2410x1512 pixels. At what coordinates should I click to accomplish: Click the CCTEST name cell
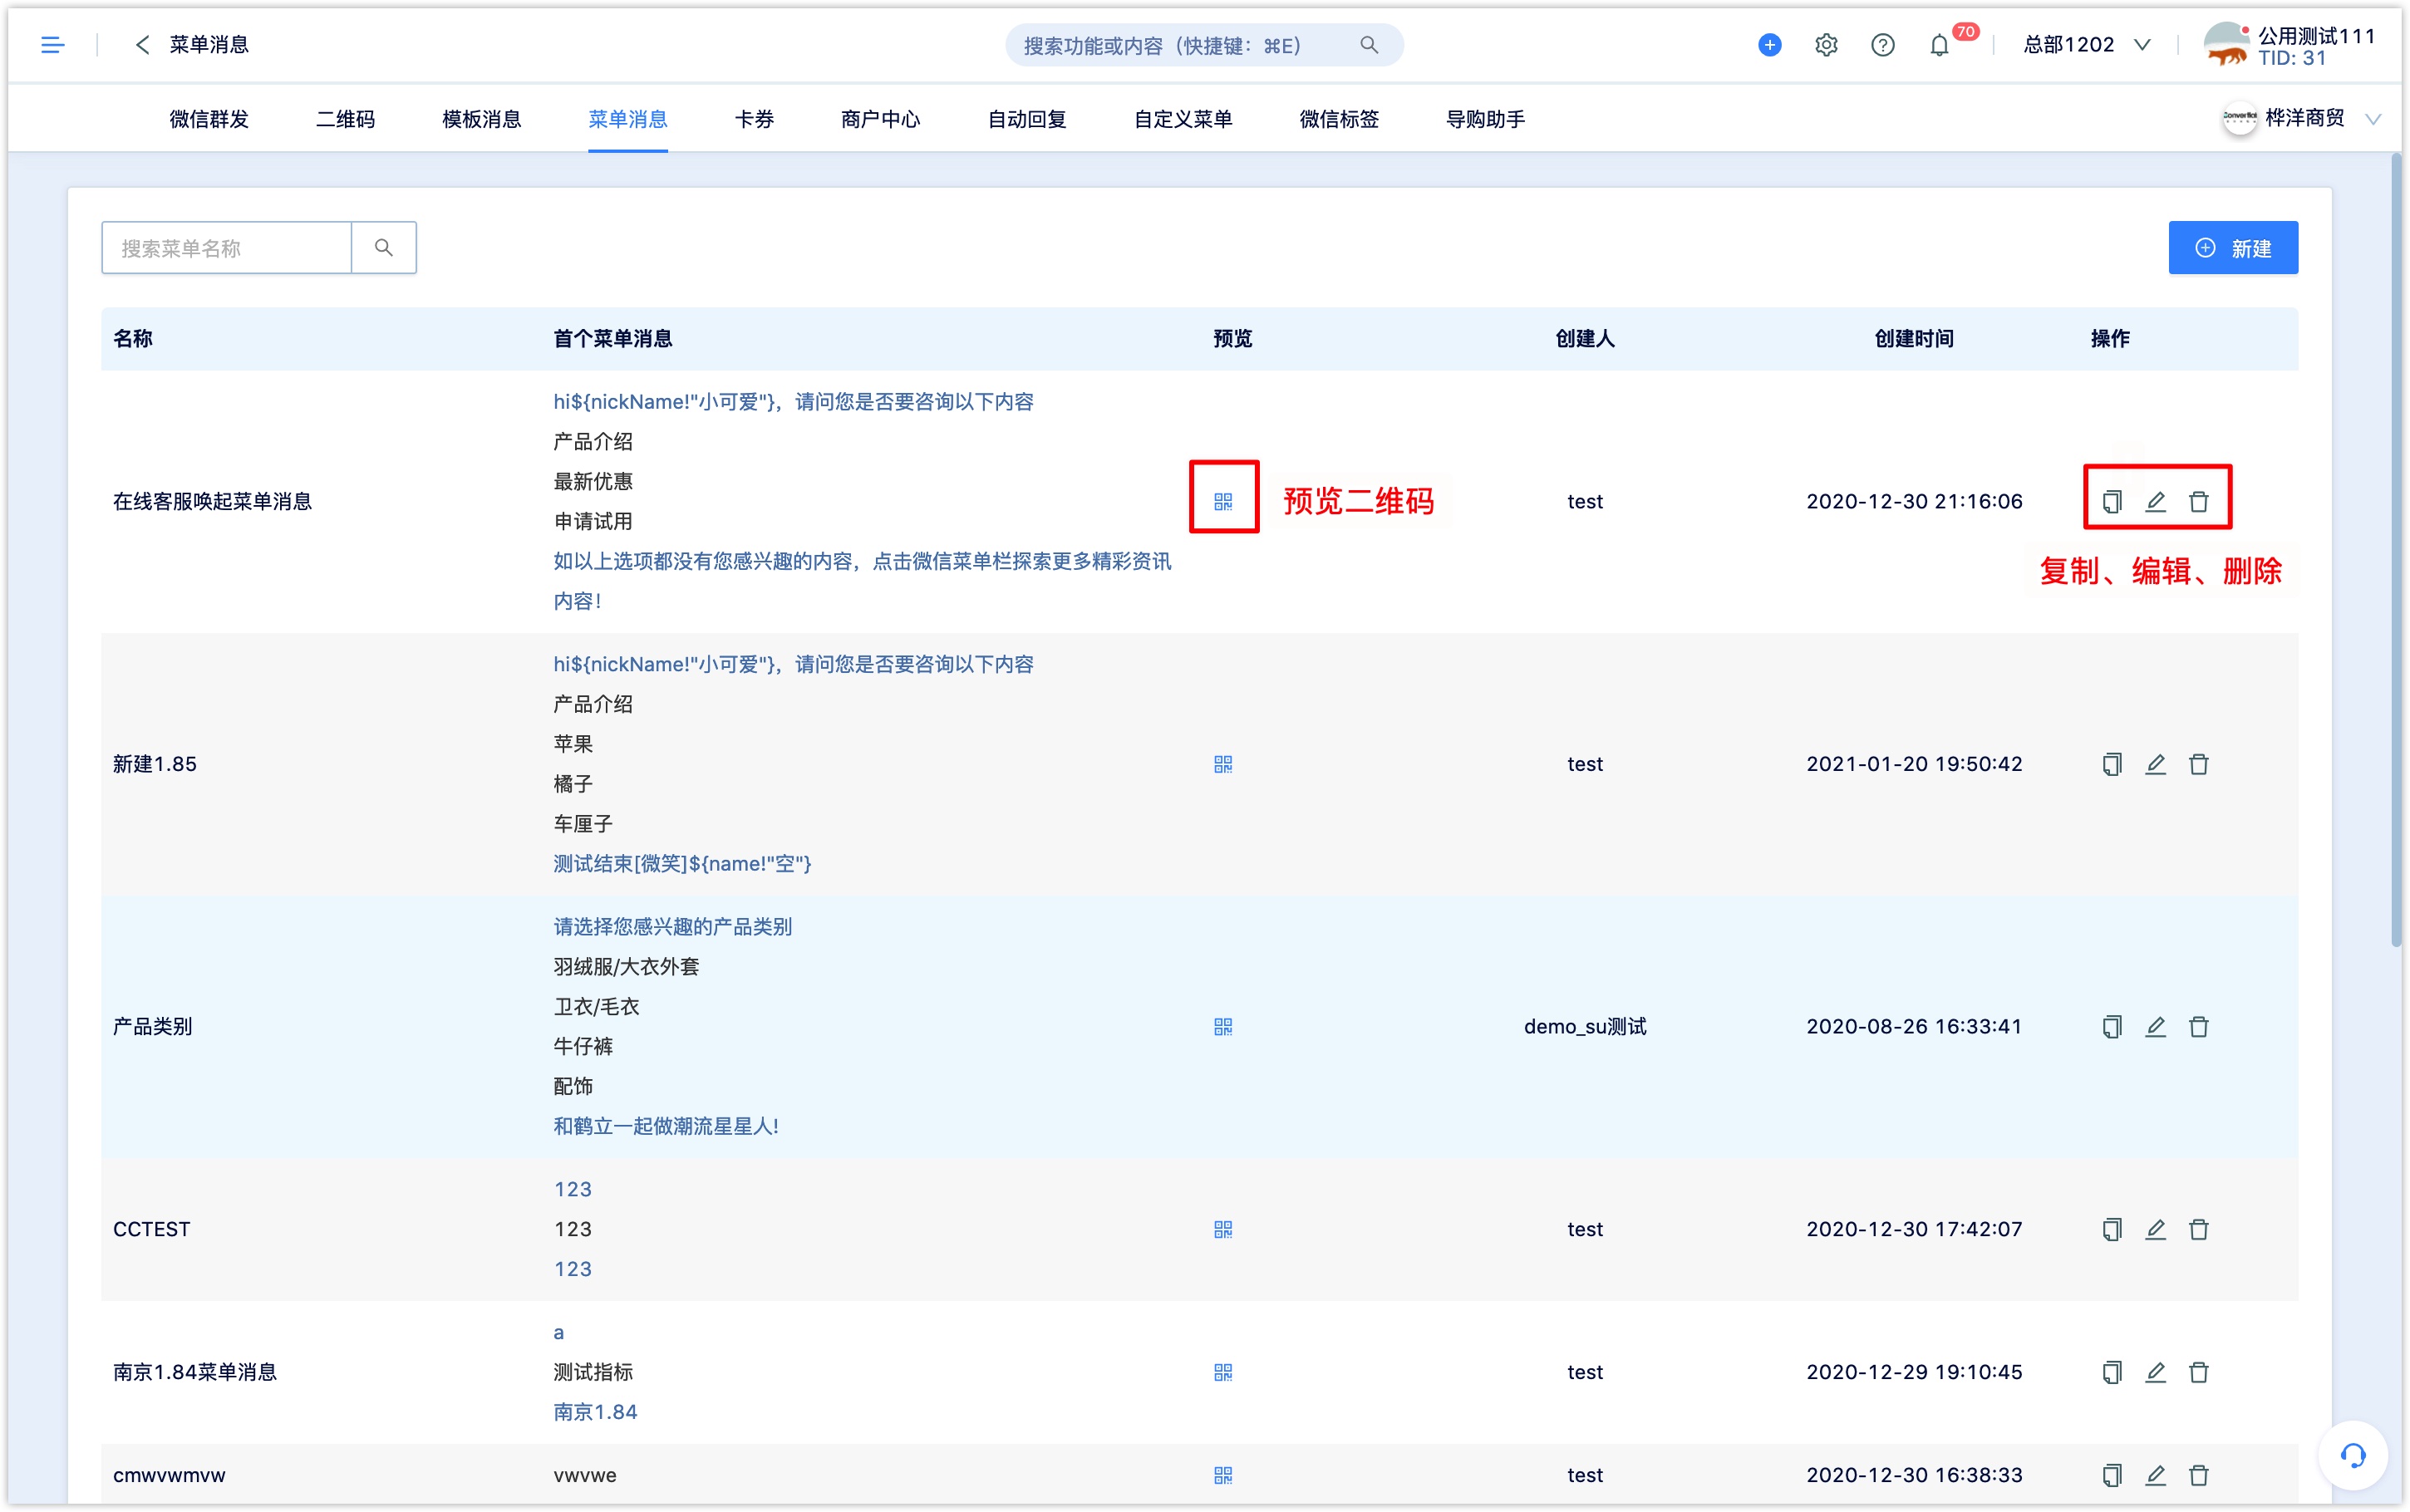[151, 1229]
